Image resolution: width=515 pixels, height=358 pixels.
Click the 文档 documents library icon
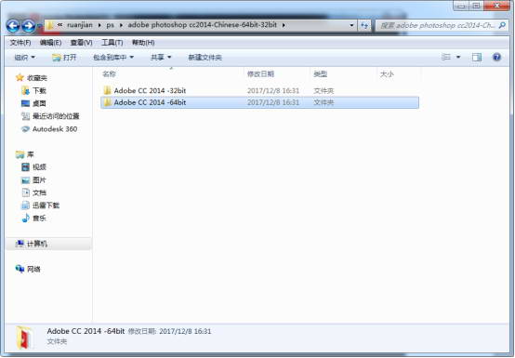point(25,192)
